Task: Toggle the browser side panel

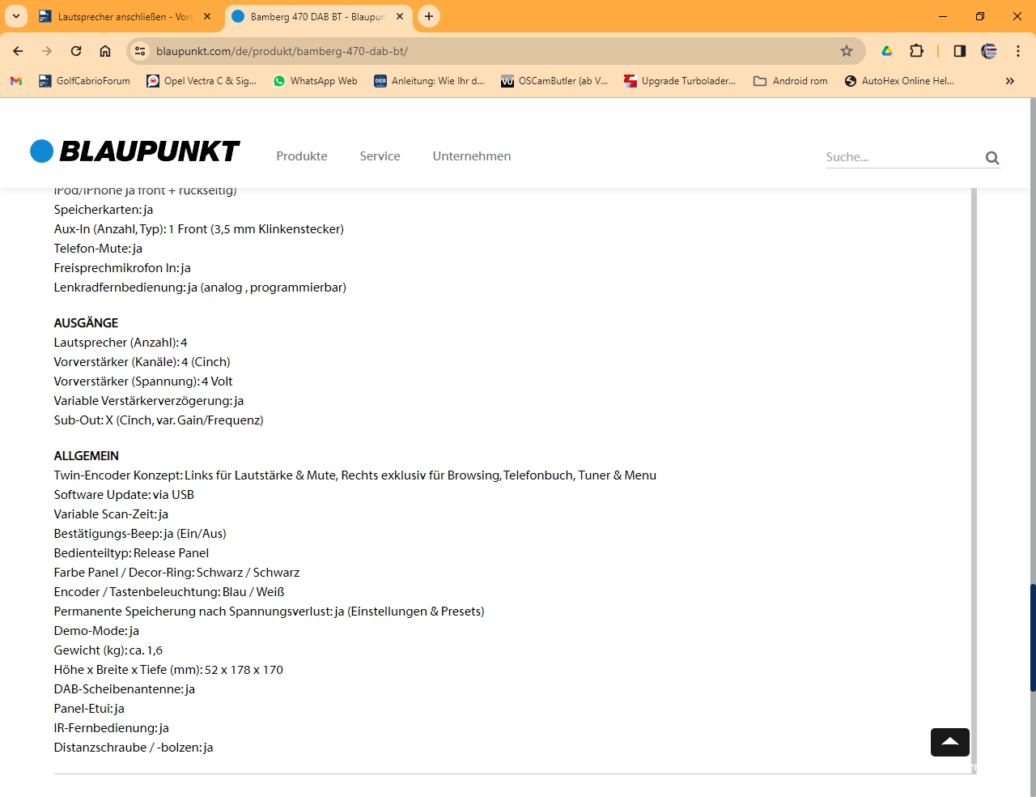Action: pos(959,51)
